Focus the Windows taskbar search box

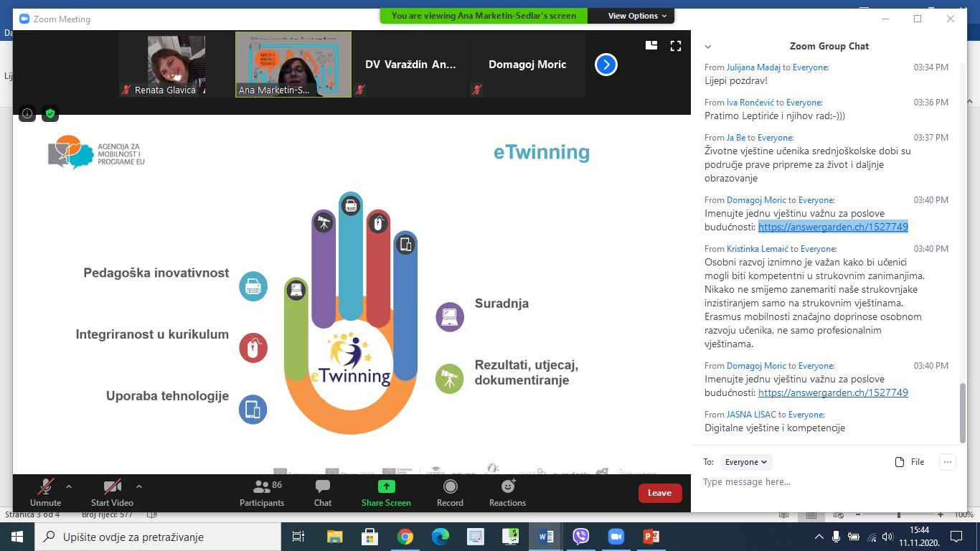pos(157,537)
